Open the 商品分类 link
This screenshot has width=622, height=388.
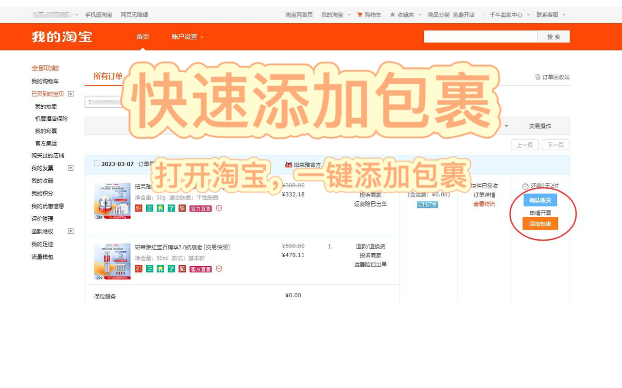pyautogui.click(x=439, y=15)
